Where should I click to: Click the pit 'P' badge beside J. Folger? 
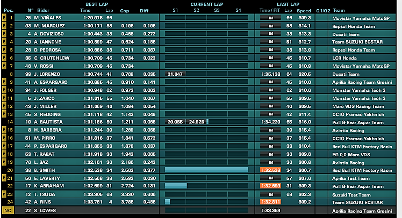coord(4,90)
